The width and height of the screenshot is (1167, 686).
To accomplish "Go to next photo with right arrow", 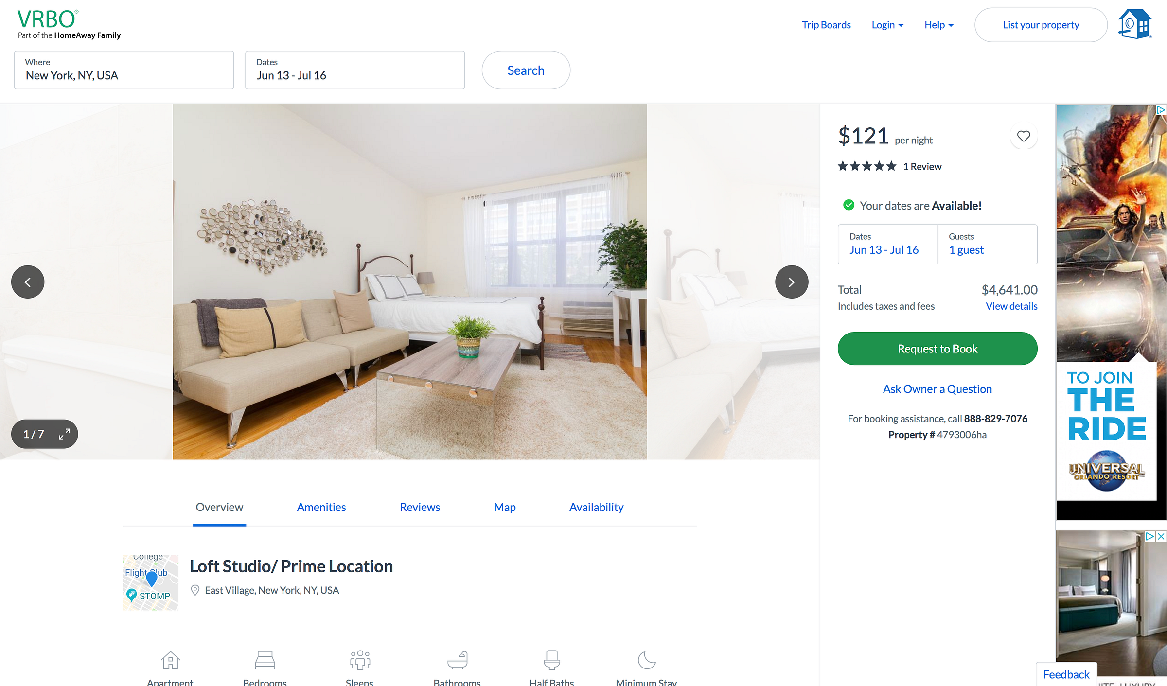I will [x=792, y=282].
